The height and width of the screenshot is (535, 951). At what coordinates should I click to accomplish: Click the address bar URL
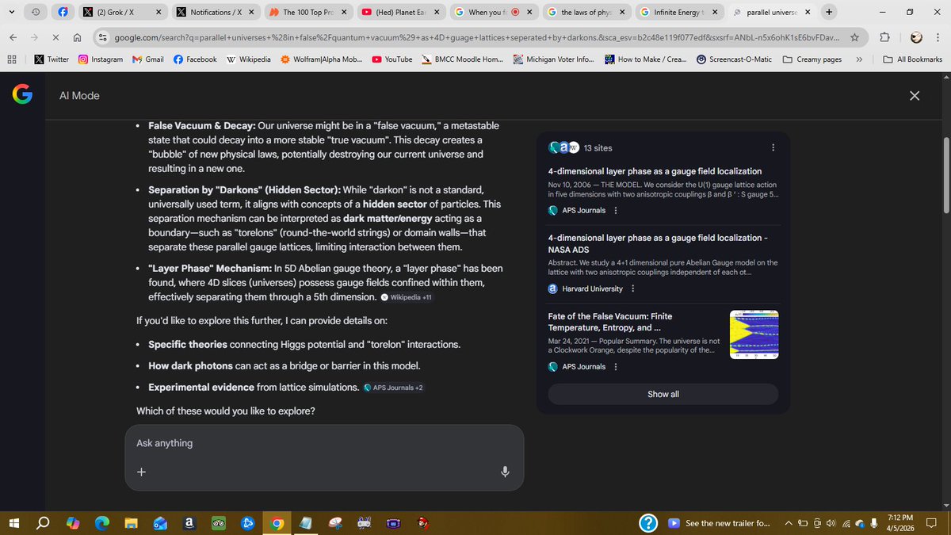coord(475,37)
